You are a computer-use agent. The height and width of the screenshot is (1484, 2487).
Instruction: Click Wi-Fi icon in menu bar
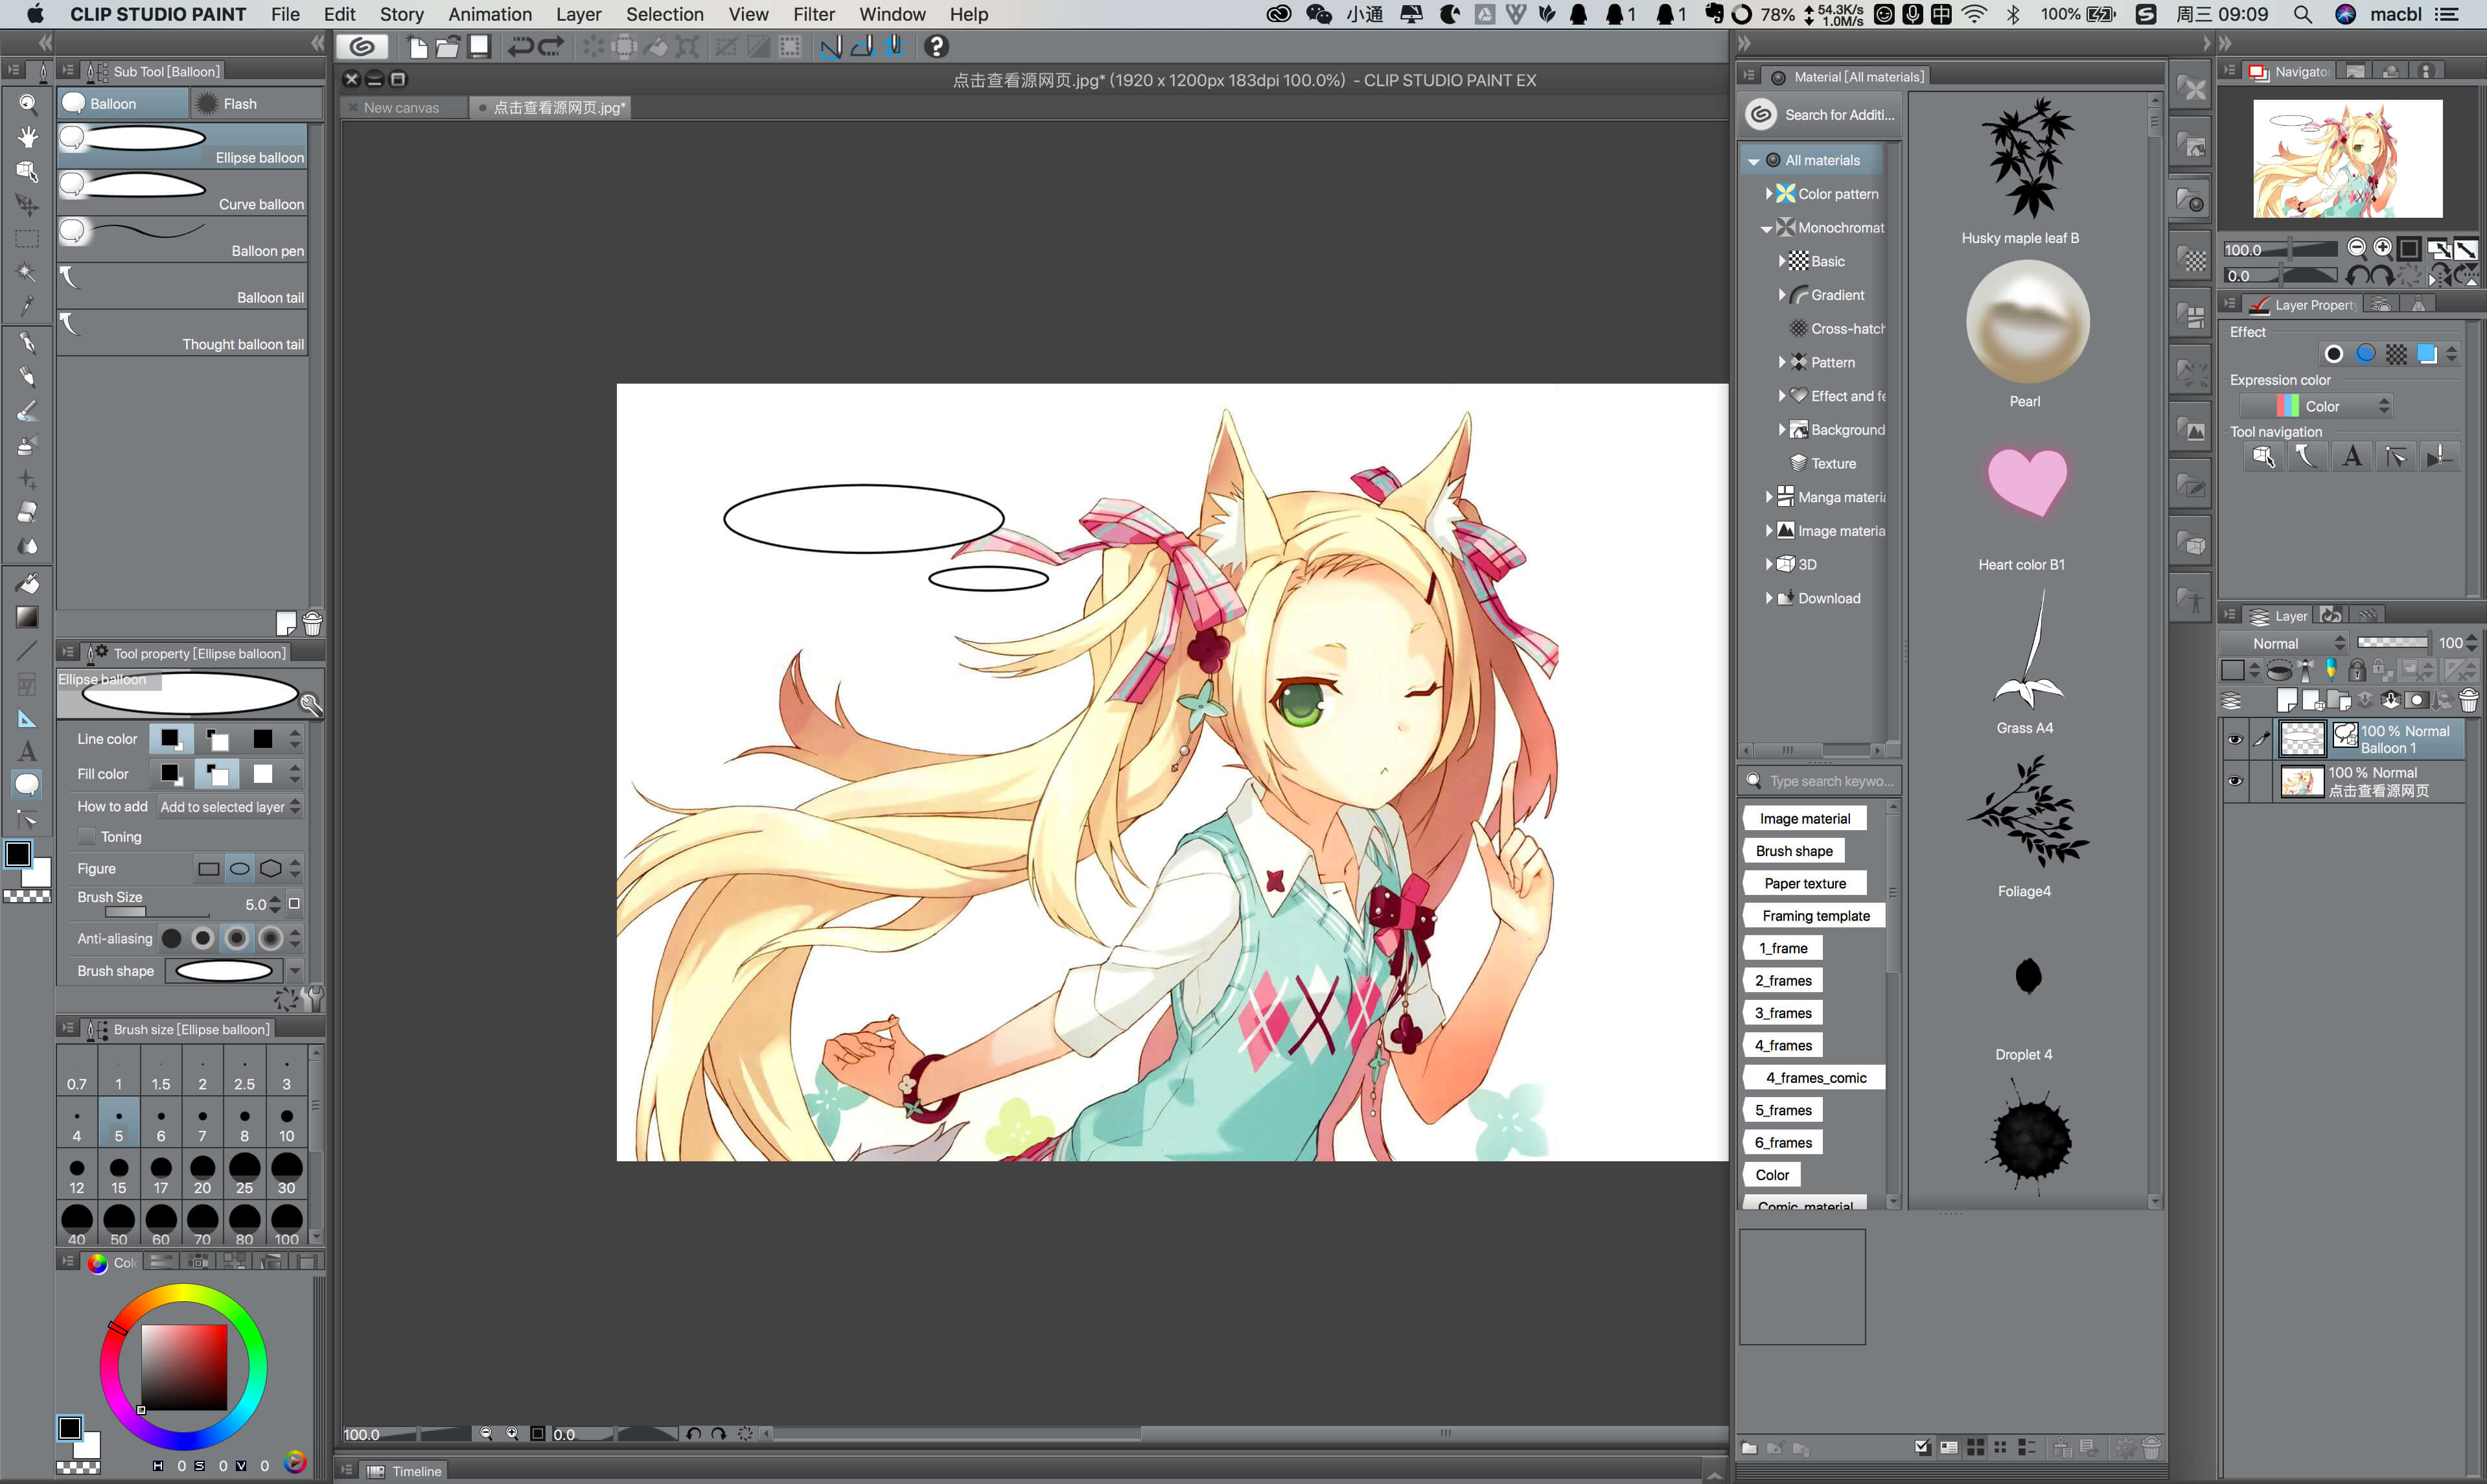[1974, 14]
